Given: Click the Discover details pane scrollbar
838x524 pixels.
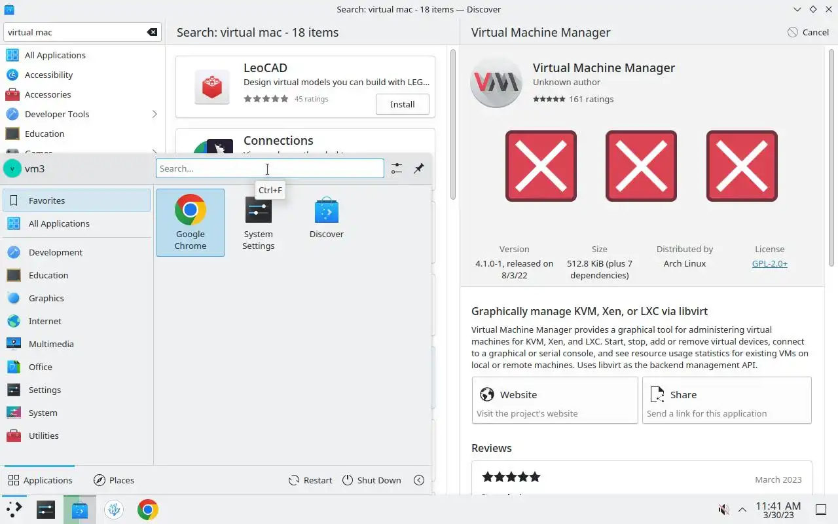Looking at the screenshot, I should click(x=832, y=157).
